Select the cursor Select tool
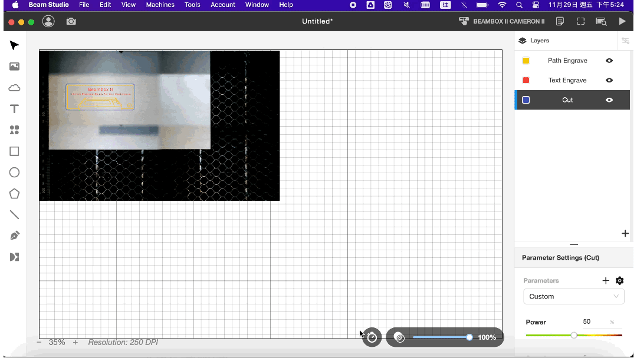The image size is (637, 358). (14, 45)
